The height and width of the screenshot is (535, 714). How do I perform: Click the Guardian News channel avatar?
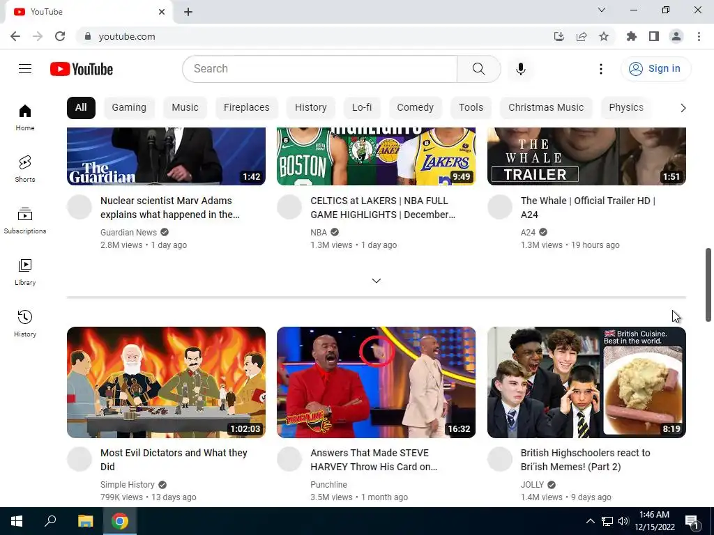(79, 207)
